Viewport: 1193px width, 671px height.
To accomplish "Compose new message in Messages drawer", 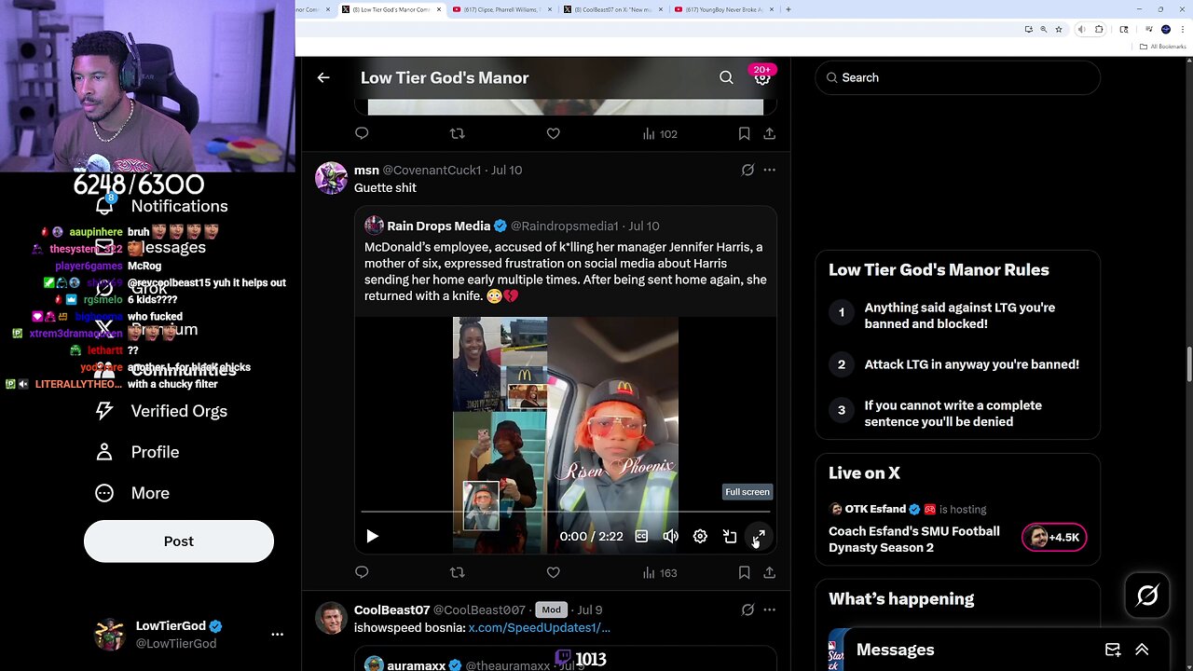I will click(x=1113, y=650).
